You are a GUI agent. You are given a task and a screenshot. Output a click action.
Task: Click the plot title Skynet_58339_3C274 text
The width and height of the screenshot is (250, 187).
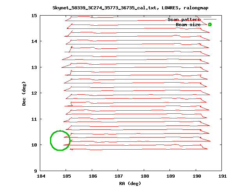point(130,8)
